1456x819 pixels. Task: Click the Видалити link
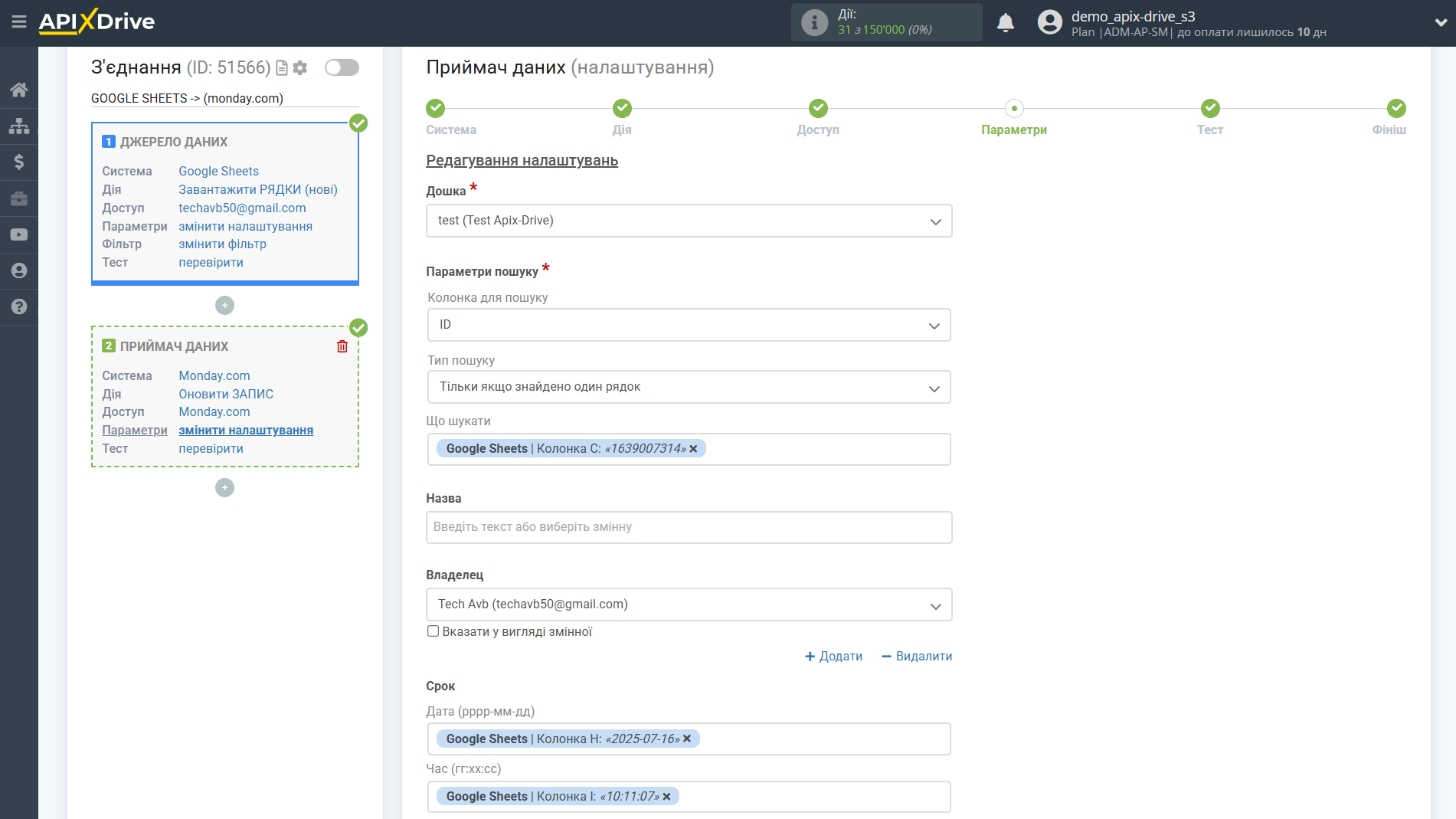pyautogui.click(x=917, y=657)
